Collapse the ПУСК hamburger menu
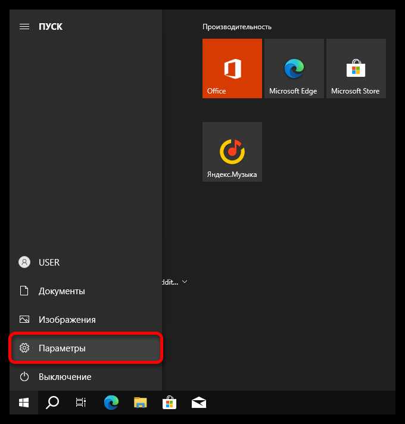Image resolution: width=405 pixels, height=424 pixels. 24,26
